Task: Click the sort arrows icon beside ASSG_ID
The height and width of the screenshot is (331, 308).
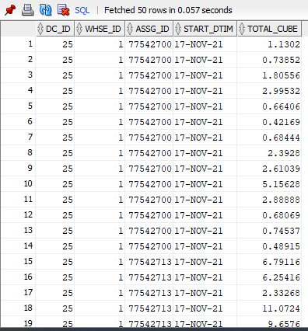Action: pyautogui.click(x=130, y=29)
